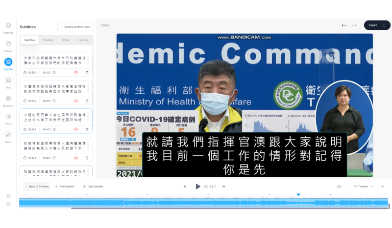
Task: Edit the subtitle text of the 00:26 card
Action: [x=55, y=61]
